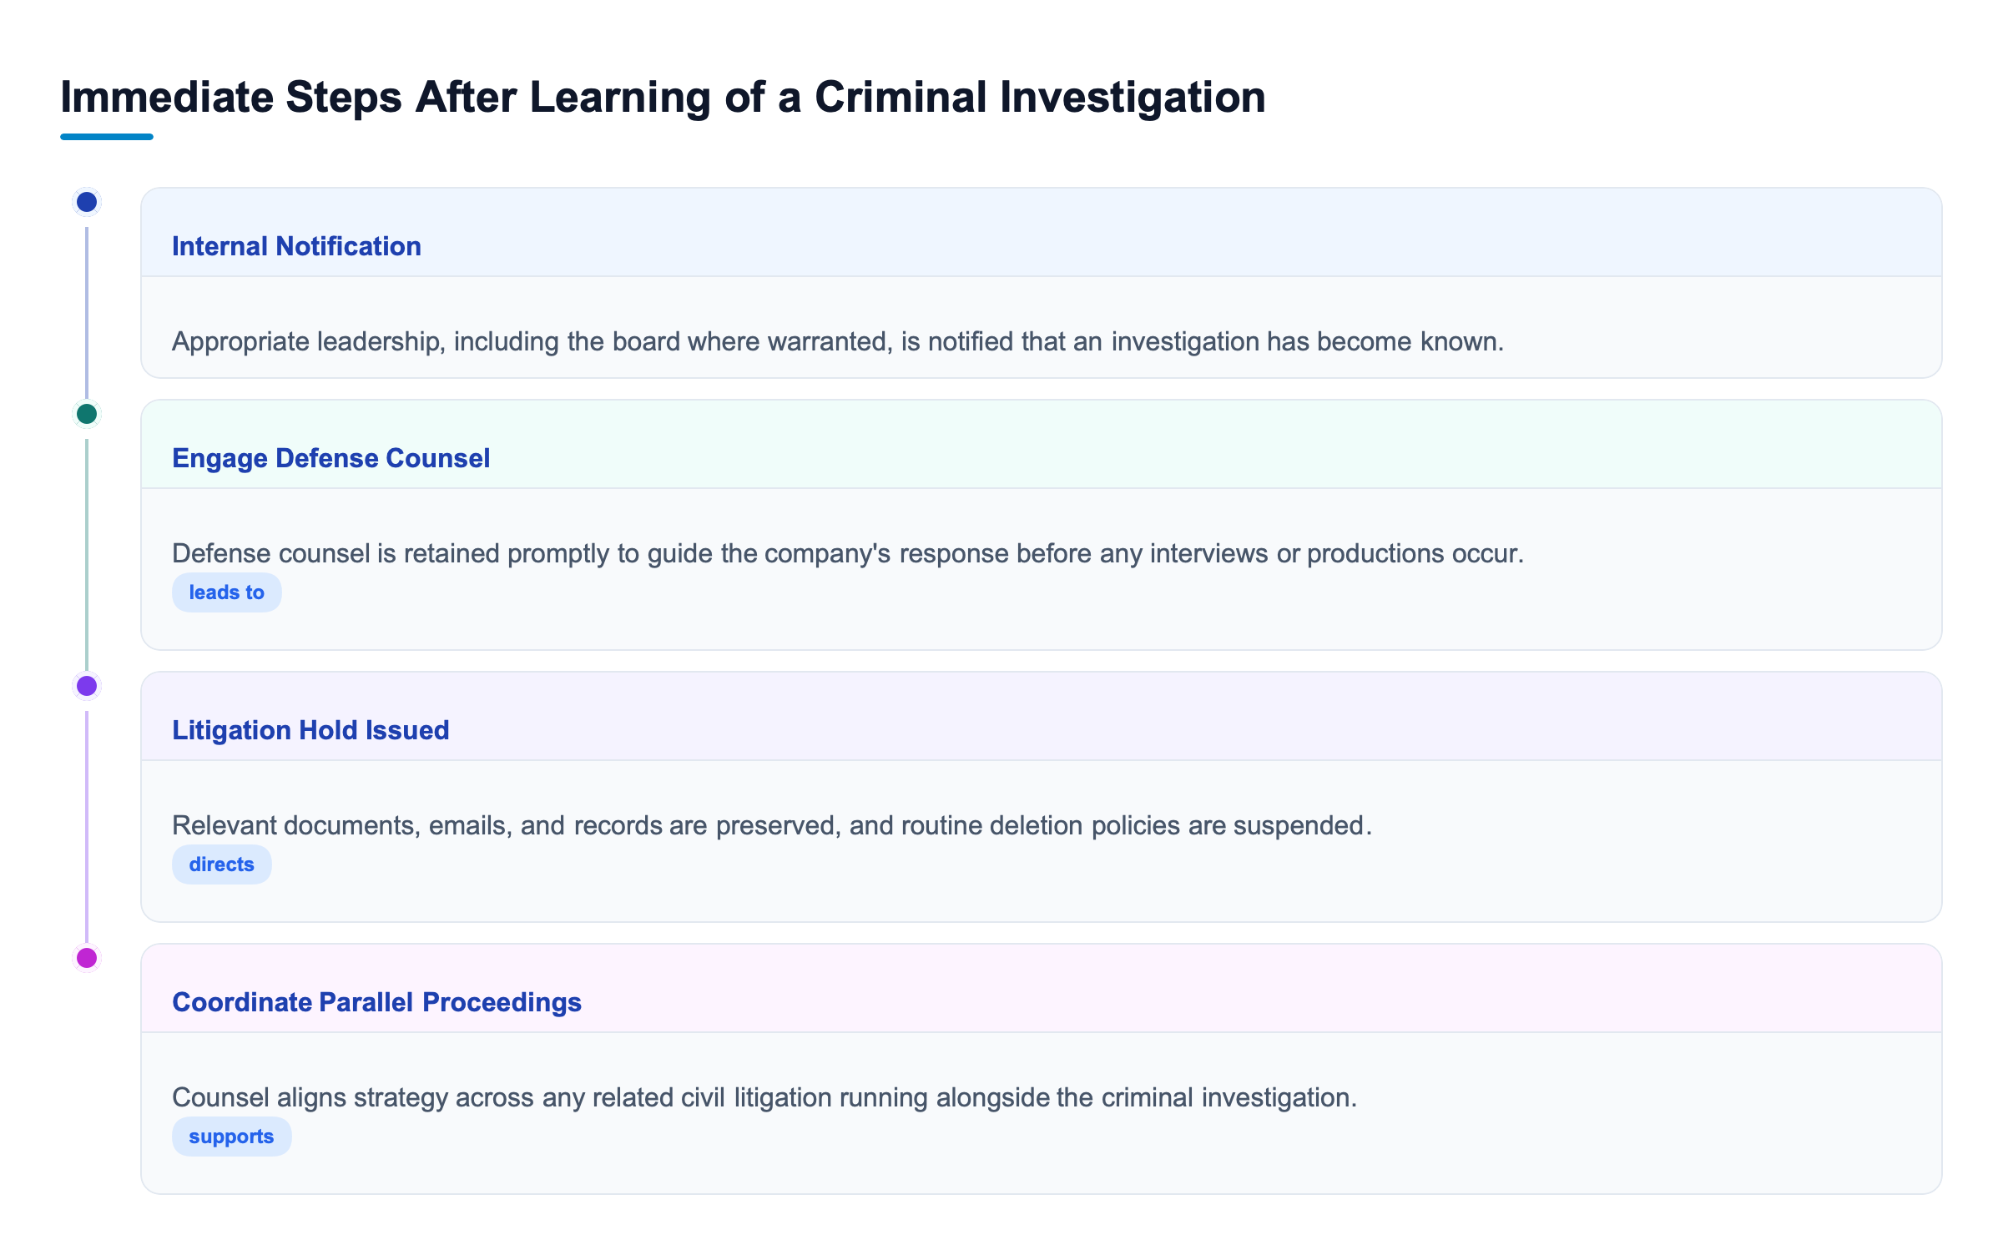Click the leadership notification description text
Viewport: 2003px width, 1255px height.
(x=838, y=341)
